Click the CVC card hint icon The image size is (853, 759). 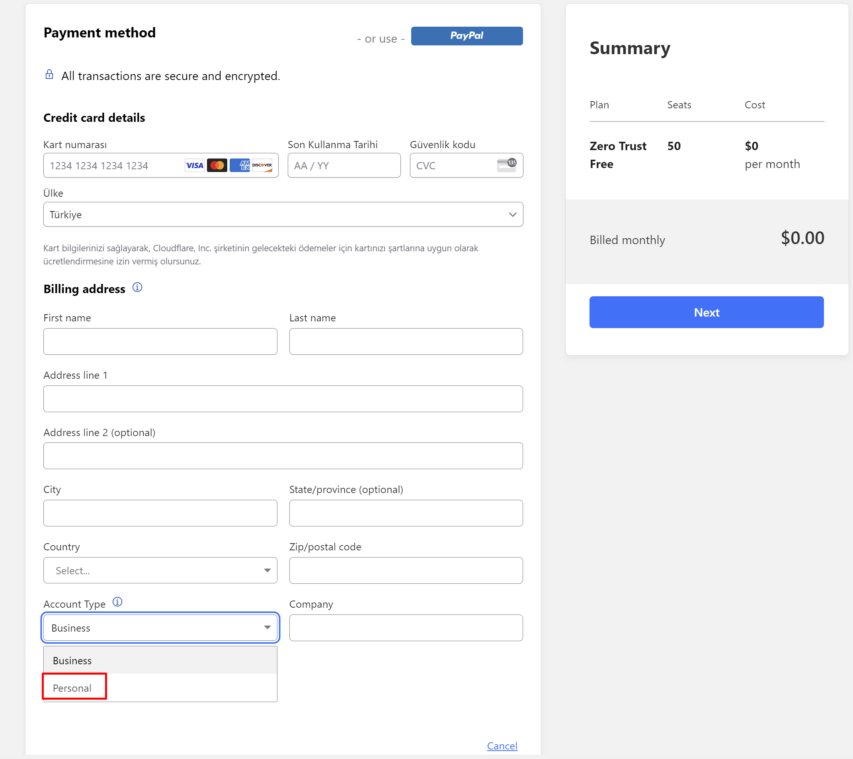[507, 165]
